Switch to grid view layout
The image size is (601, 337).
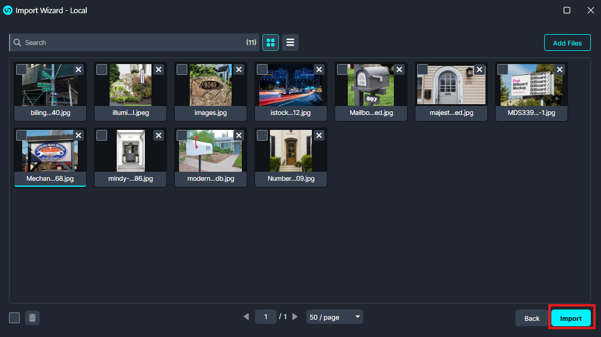pos(271,42)
